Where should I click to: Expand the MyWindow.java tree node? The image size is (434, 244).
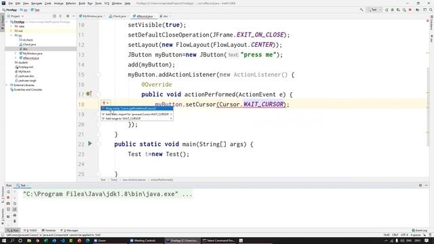pos(16,54)
